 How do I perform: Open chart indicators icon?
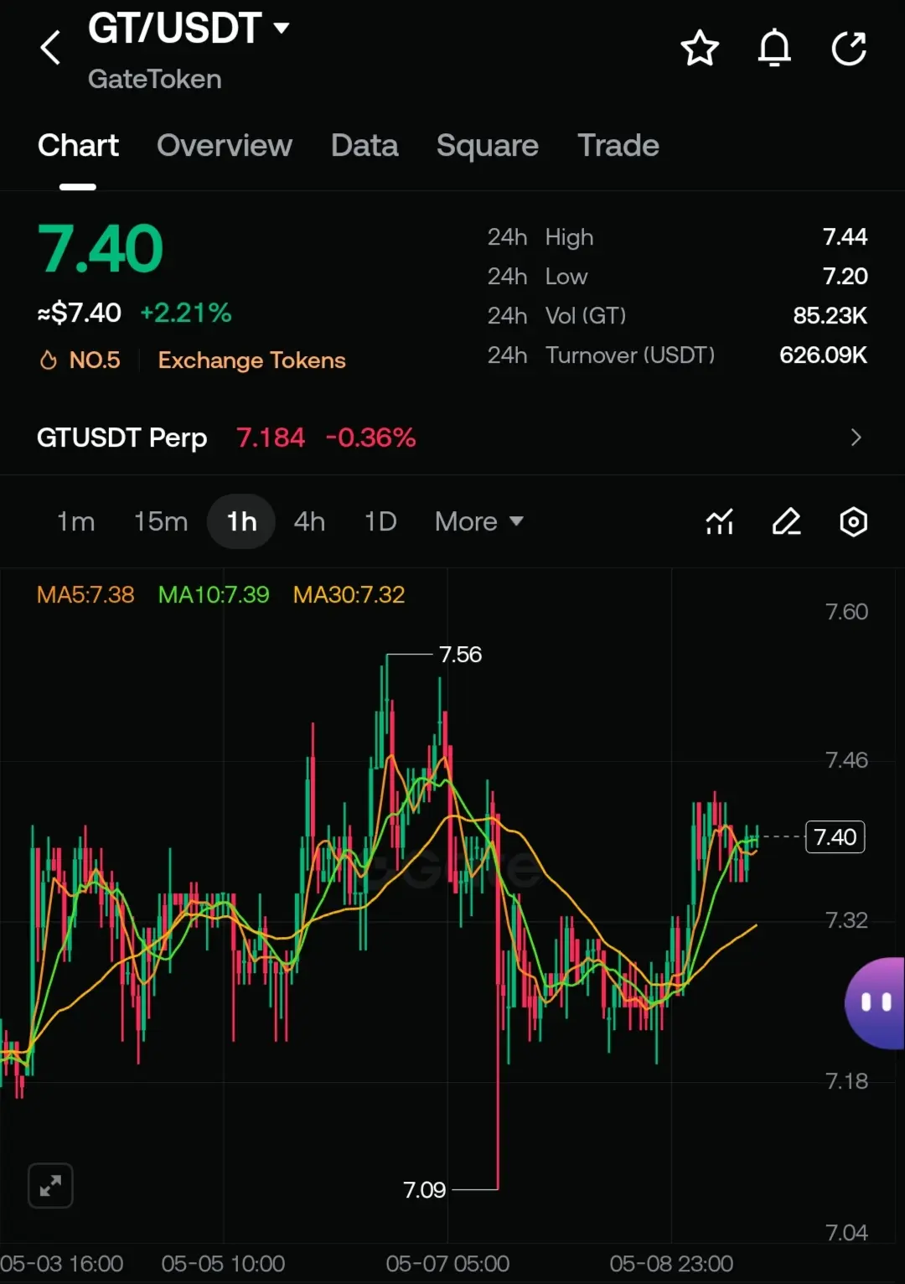(720, 522)
